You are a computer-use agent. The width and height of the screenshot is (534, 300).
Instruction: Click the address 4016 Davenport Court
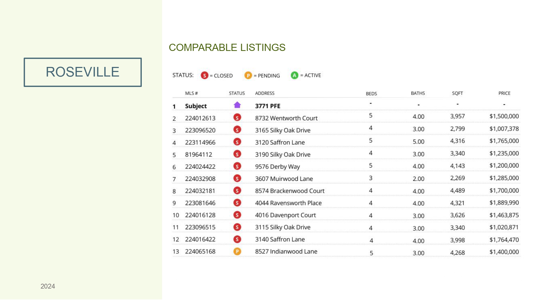coord(285,215)
